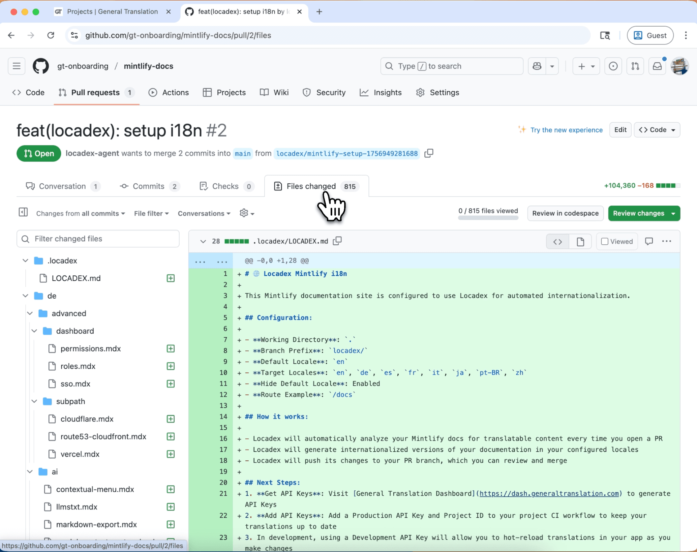
Task: Collapse the file tree sidebar
Action: pos(23,213)
